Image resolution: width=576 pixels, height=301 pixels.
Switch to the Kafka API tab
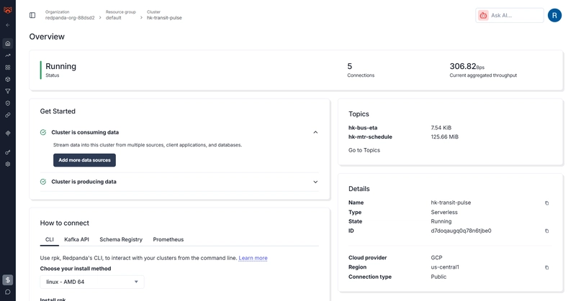pyautogui.click(x=76, y=239)
